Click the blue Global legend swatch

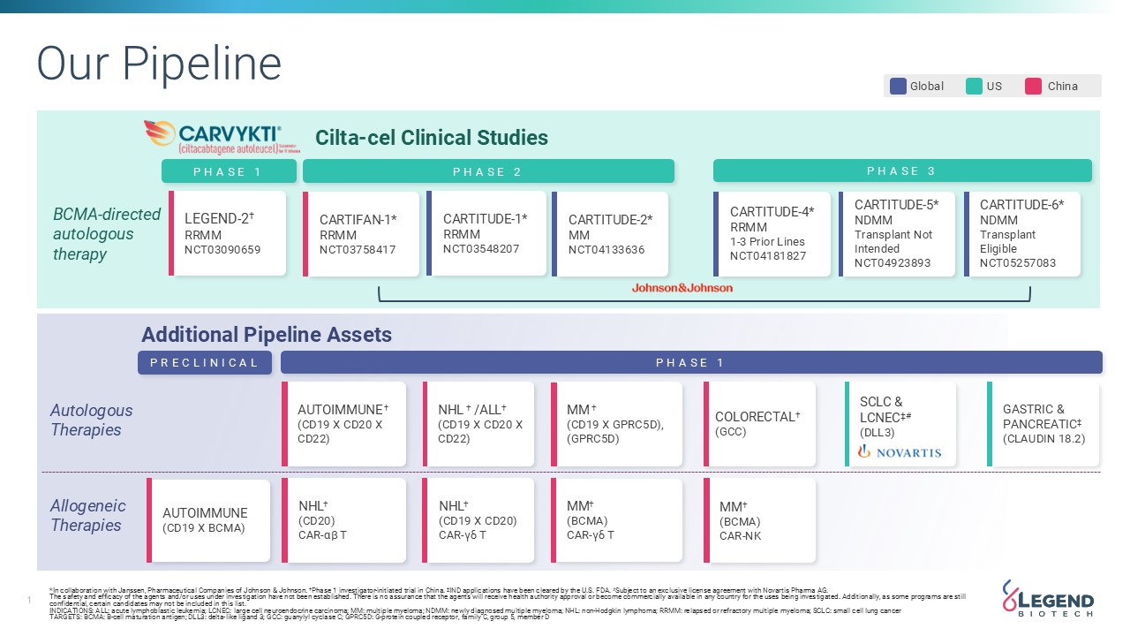click(x=898, y=86)
